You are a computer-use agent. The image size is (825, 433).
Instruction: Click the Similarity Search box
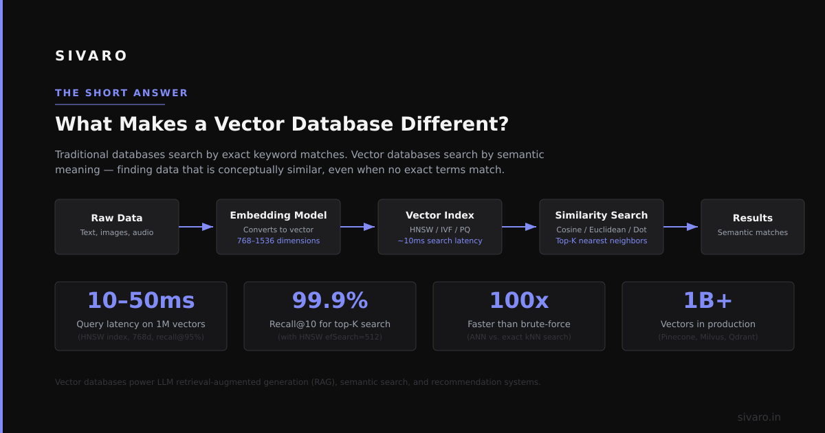[x=602, y=227]
